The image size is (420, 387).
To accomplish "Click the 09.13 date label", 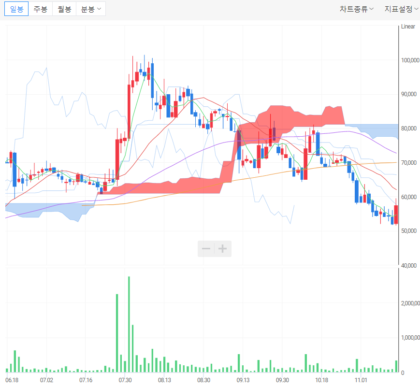I will pyautogui.click(x=243, y=380).
